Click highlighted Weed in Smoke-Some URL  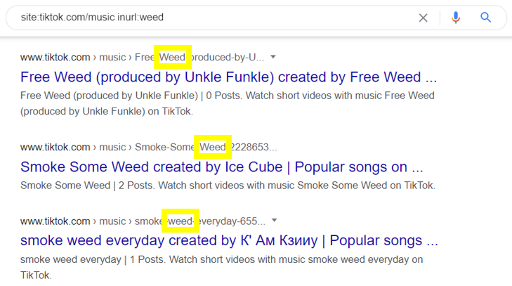(x=213, y=147)
